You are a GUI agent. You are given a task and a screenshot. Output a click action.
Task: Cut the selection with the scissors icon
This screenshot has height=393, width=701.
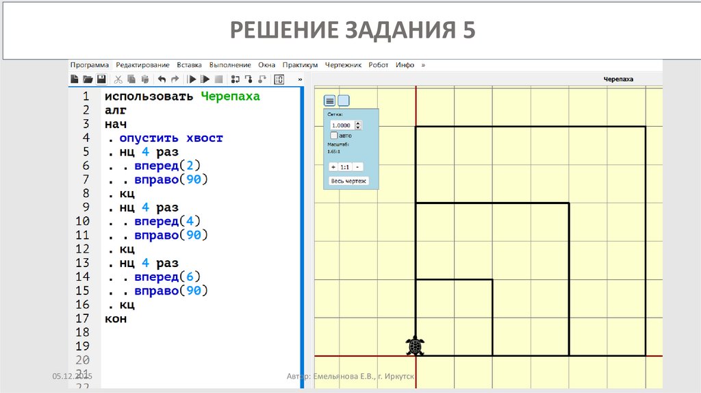pos(118,79)
